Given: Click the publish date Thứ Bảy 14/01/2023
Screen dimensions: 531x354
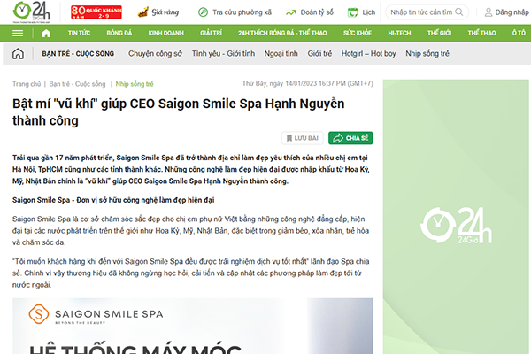Looking at the screenshot, I should [x=307, y=84].
